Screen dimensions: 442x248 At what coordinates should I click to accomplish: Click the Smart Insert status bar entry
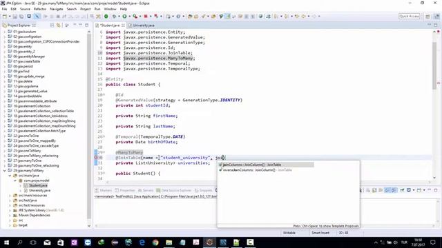(x=320, y=233)
